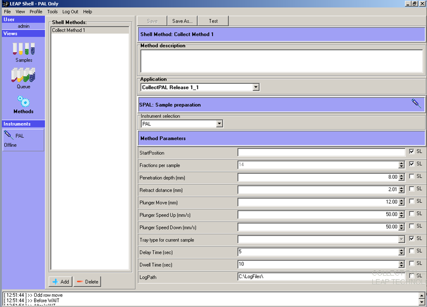Toggle SL checkbox for Tray type
Screen dimensions: 427x307
(x=412, y=238)
